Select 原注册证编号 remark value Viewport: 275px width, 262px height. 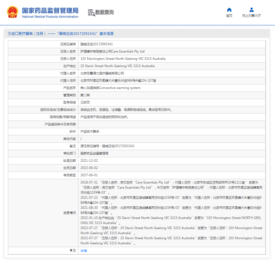[x=107, y=146]
